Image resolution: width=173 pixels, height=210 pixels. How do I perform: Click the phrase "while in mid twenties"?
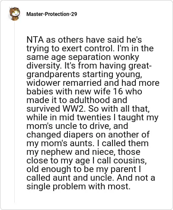point(69,118)
